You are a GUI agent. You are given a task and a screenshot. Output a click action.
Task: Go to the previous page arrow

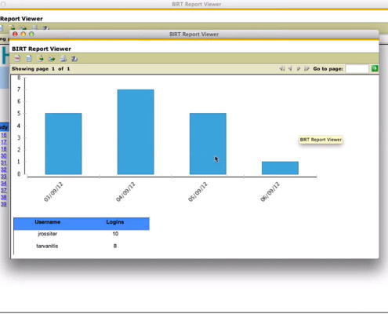pyautogui.click(x=290, y=68)
